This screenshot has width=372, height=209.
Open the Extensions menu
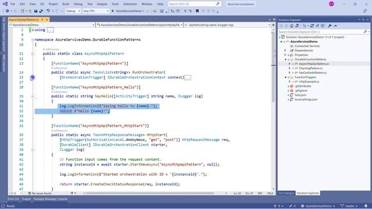click(130, 4)
